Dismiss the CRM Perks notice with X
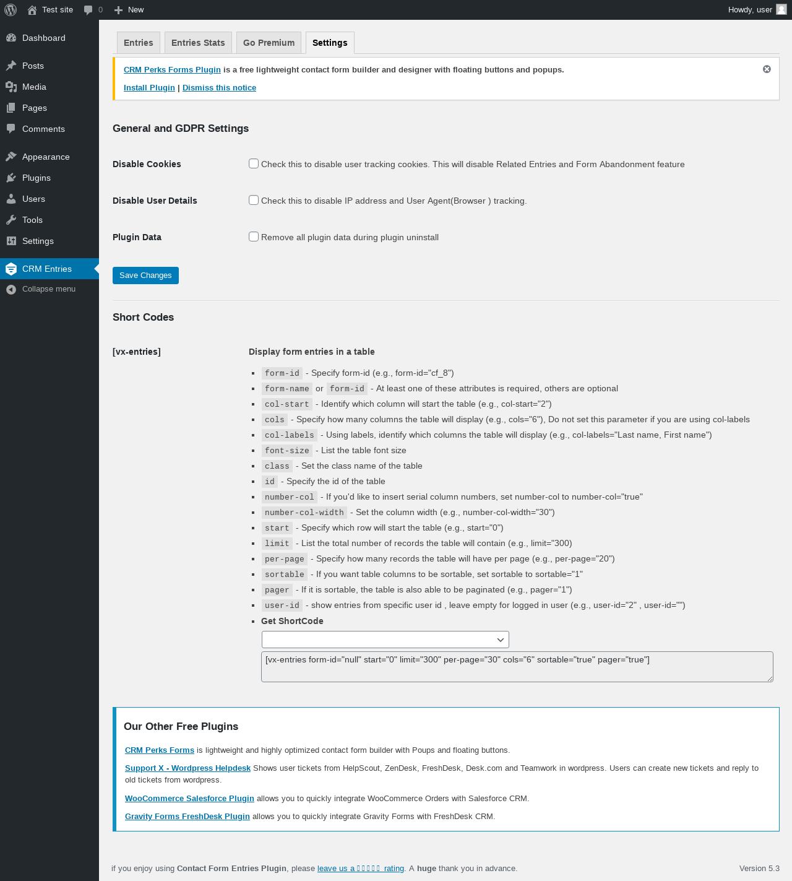 [767, 69]
